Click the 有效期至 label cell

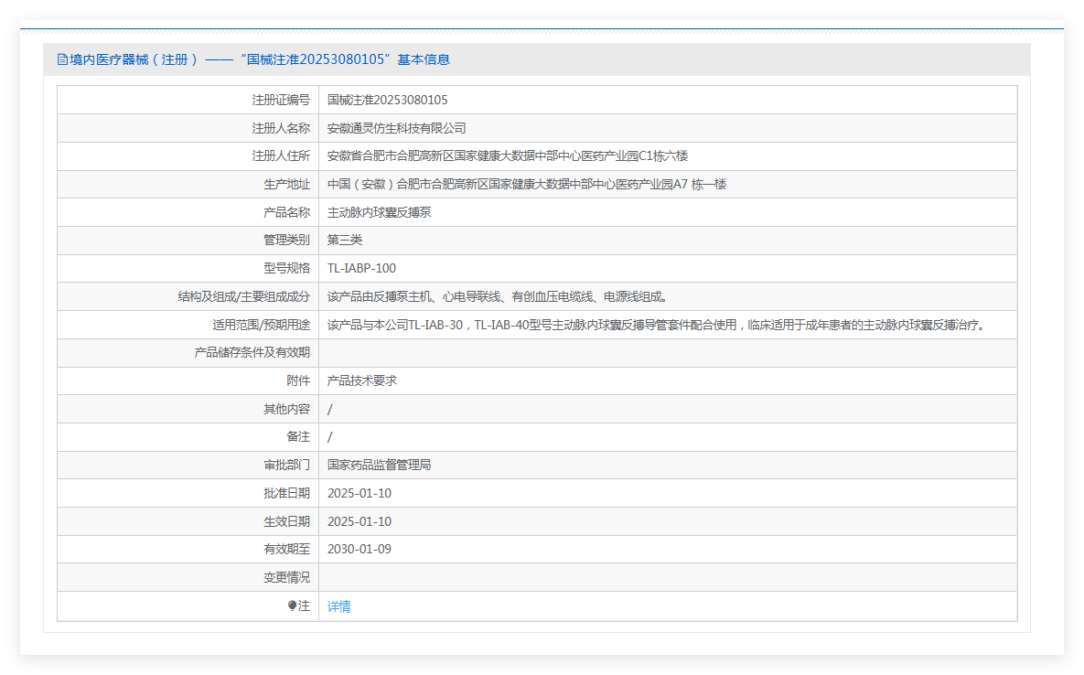point(188,550)
